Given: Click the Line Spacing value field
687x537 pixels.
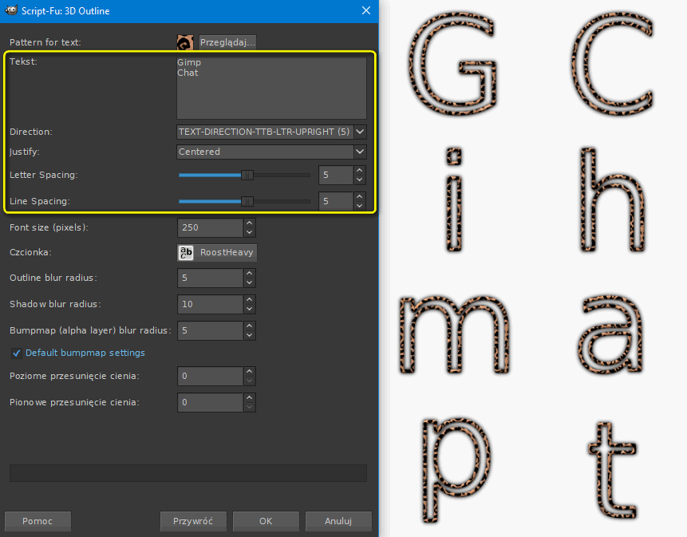Looking at the screenshot, I should [336, 202].
